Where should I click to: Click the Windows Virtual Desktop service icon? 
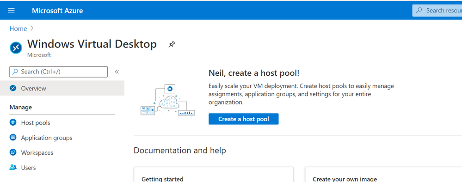[x=16, y=48]
